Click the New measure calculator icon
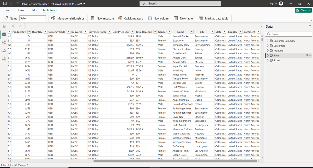 click(x=93, y=18)
